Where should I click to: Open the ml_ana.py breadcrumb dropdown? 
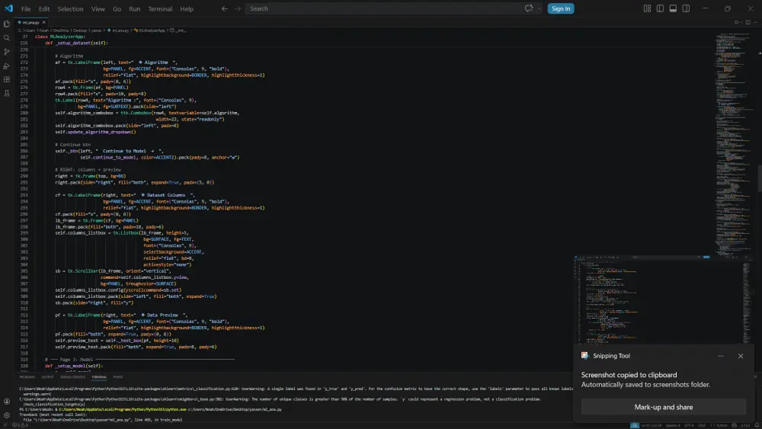[120, 30]
